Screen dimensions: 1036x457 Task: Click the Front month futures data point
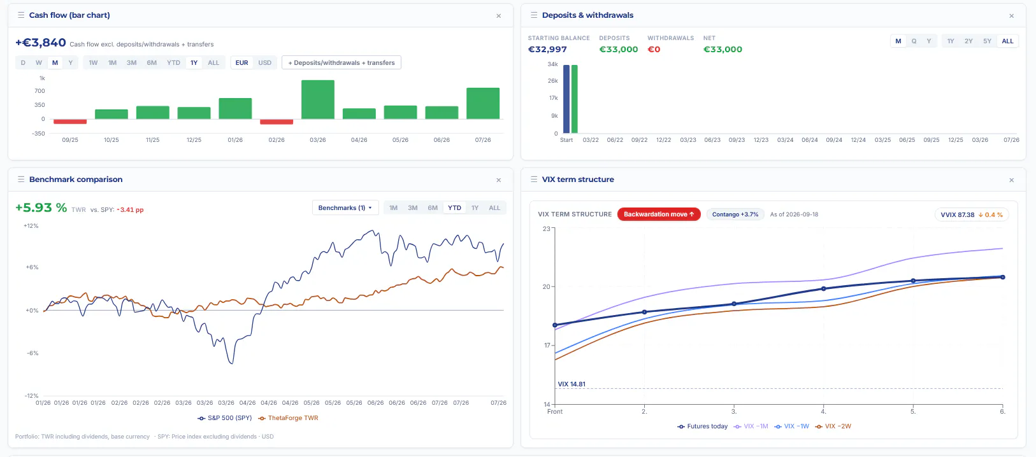(555, 325)
